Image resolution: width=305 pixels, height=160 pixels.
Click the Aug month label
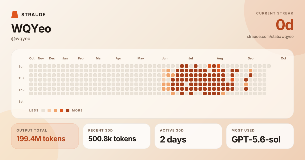tap(220, 58)
